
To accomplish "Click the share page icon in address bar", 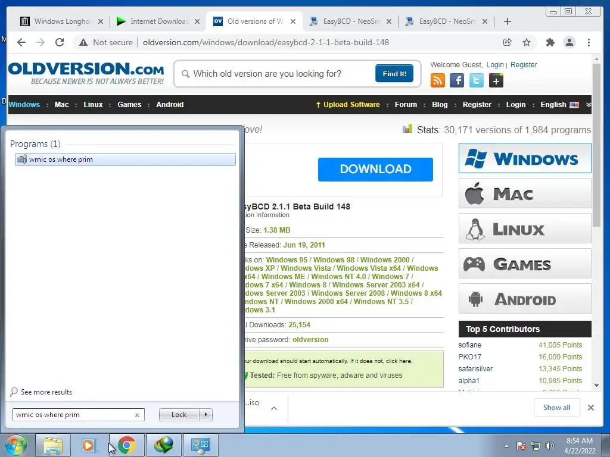I will 508,42.
